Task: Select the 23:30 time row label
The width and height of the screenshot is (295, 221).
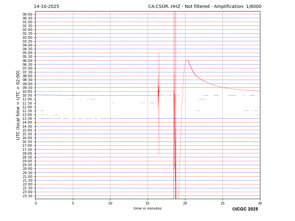Action: coord(27,196)
